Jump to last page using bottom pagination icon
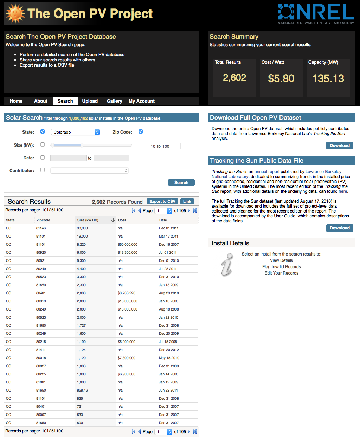 click(195, 431)
